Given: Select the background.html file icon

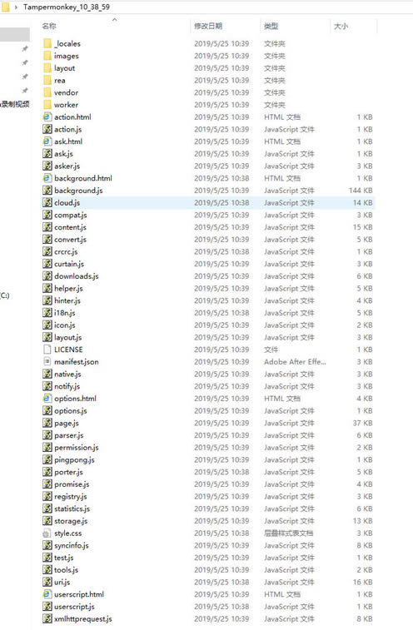Looking at the screenshot, I should pyautogui.click(x=47, y=178).
